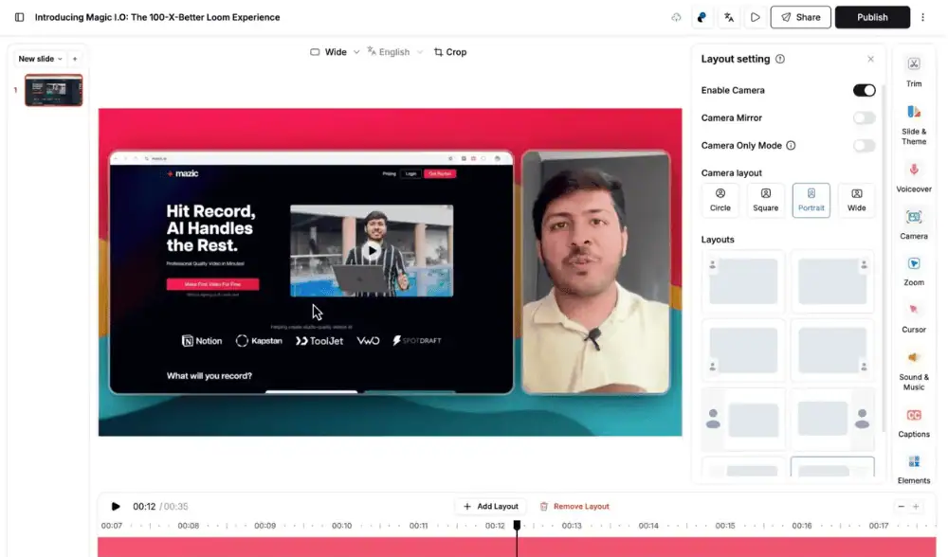948x557 pixels.
Task: Turn on Camera Mirror switch
Action: pos(864,117)
